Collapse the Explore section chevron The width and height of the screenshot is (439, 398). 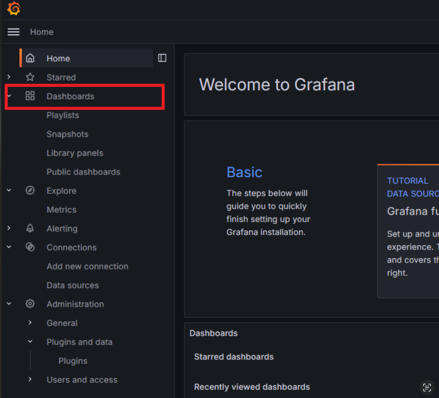[9, 190]
